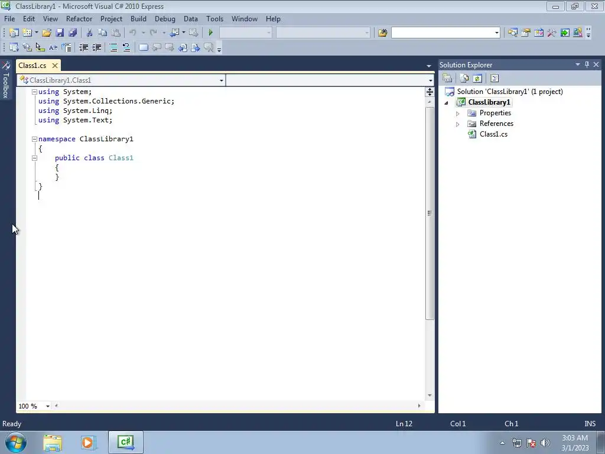The width and height of the screenshot is (605, 454).
Task: Collapse the Class1 class outlining block
Action: 34,158
